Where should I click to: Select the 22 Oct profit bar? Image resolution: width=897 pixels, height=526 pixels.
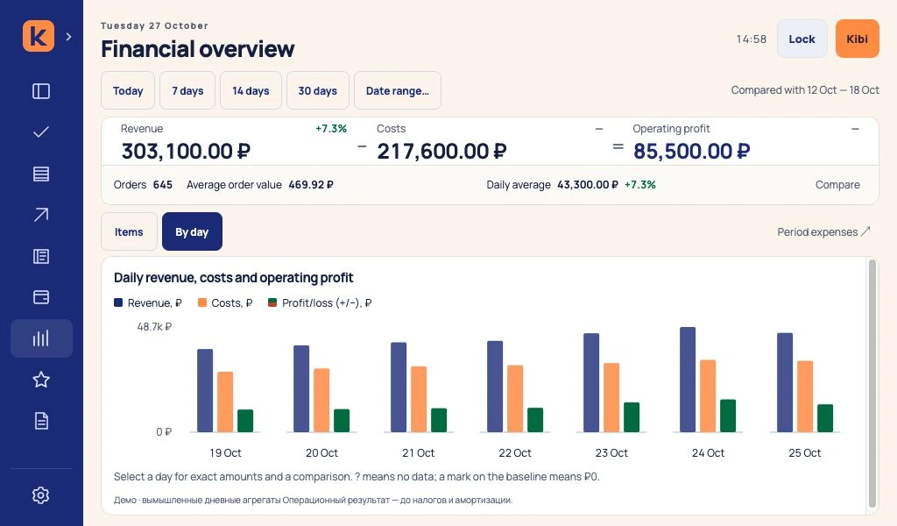point(535,420)
